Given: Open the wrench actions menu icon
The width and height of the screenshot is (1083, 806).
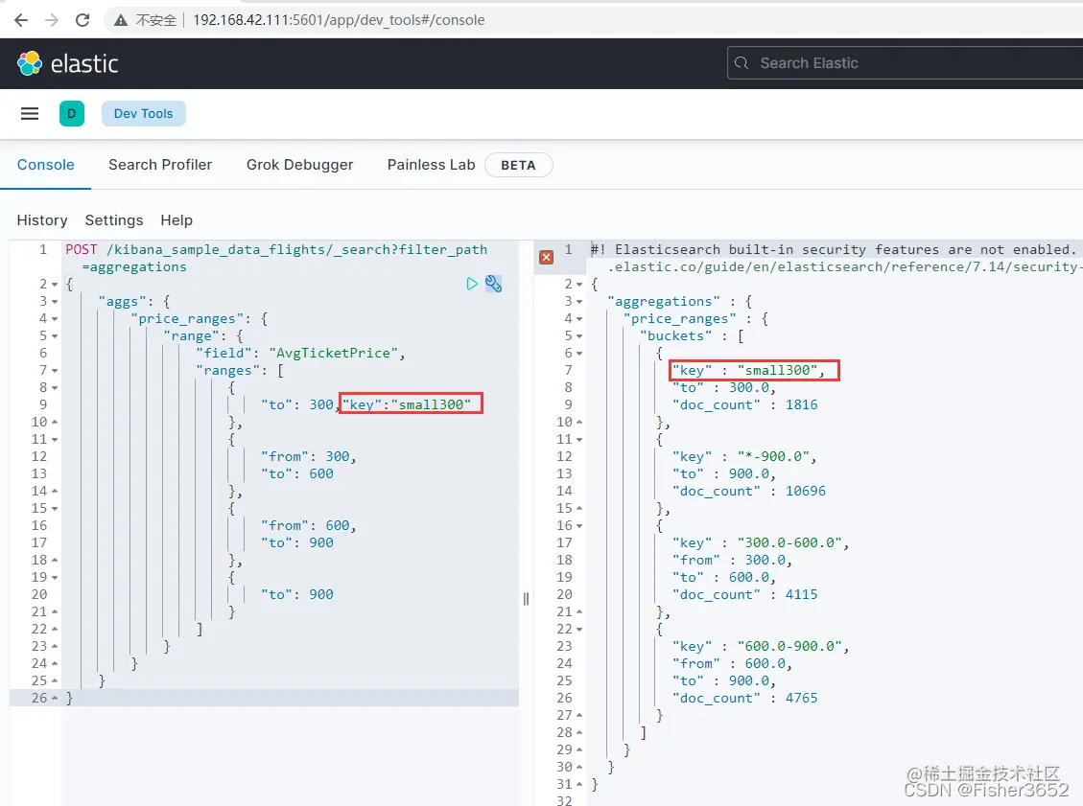Looking at the screenshot, I should tap(493, 284).
